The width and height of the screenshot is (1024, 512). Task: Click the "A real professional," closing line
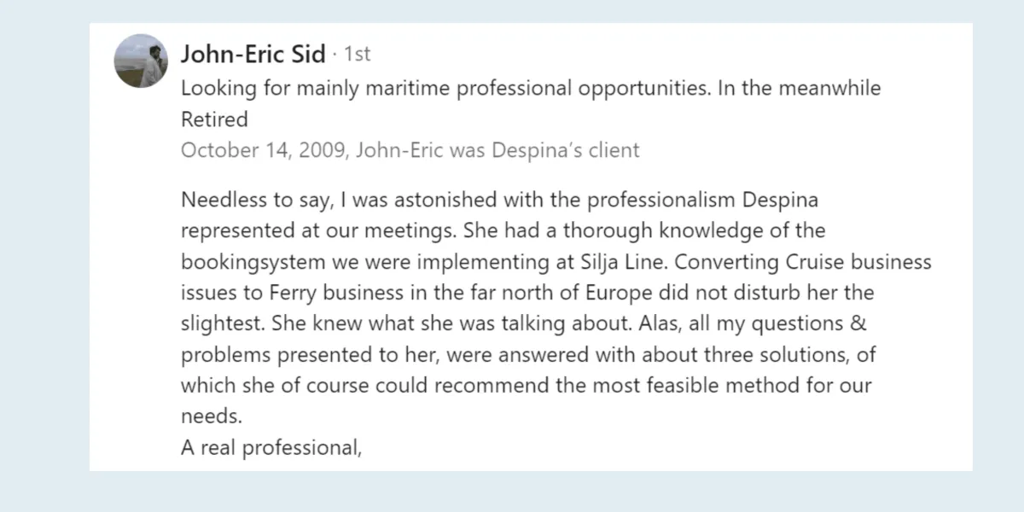271,447
